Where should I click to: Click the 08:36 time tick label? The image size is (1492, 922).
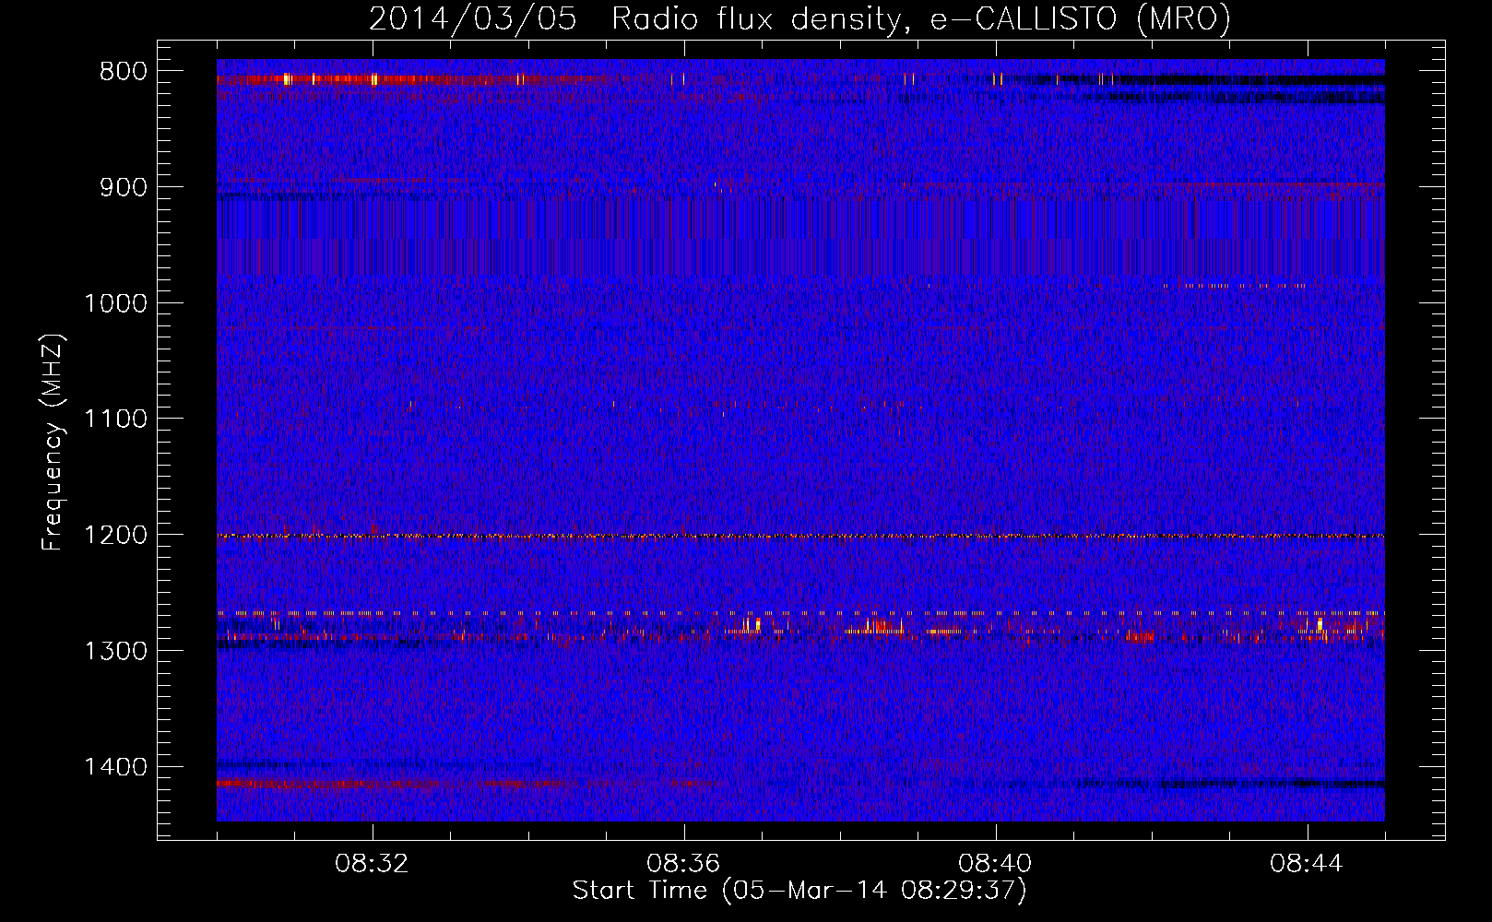pyautogui.click(x=684, y=864)
